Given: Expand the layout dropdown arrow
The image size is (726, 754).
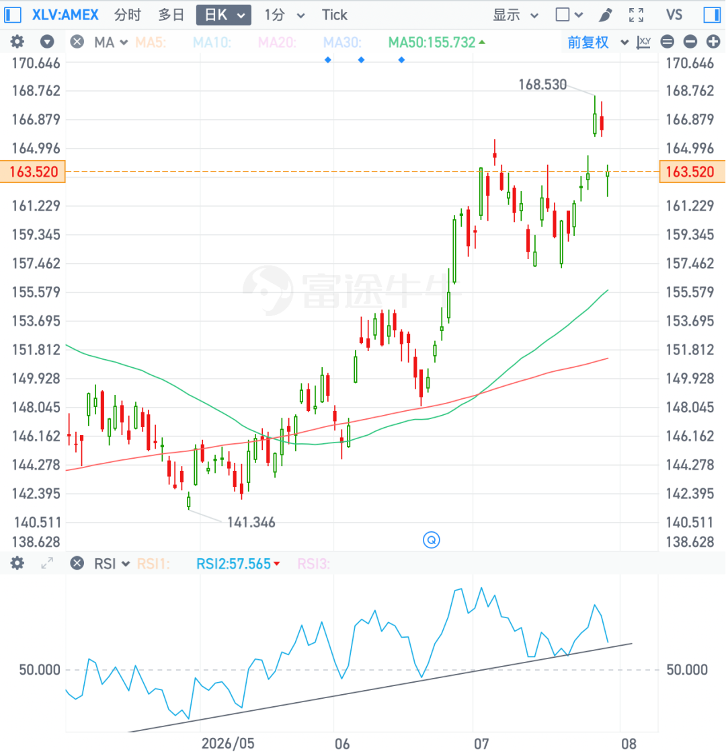Looking at the screenshot, I should (x=579, y=15).
